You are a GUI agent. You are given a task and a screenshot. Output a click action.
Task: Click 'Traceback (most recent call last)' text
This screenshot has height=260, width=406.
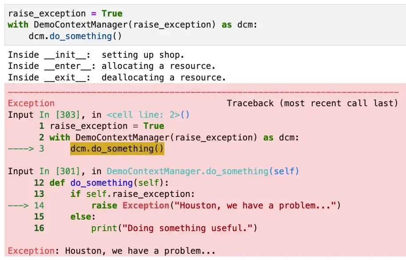(x=312, y=103)
